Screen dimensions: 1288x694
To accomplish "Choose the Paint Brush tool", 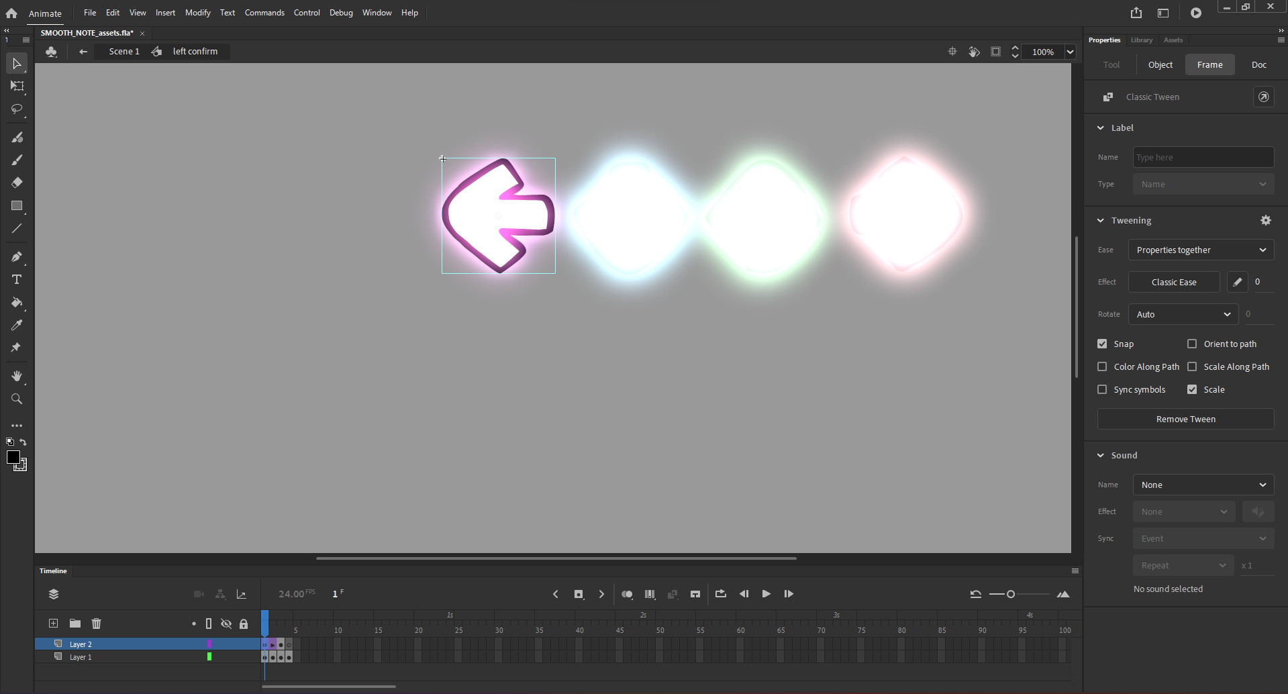I will (x=16, y=137).
